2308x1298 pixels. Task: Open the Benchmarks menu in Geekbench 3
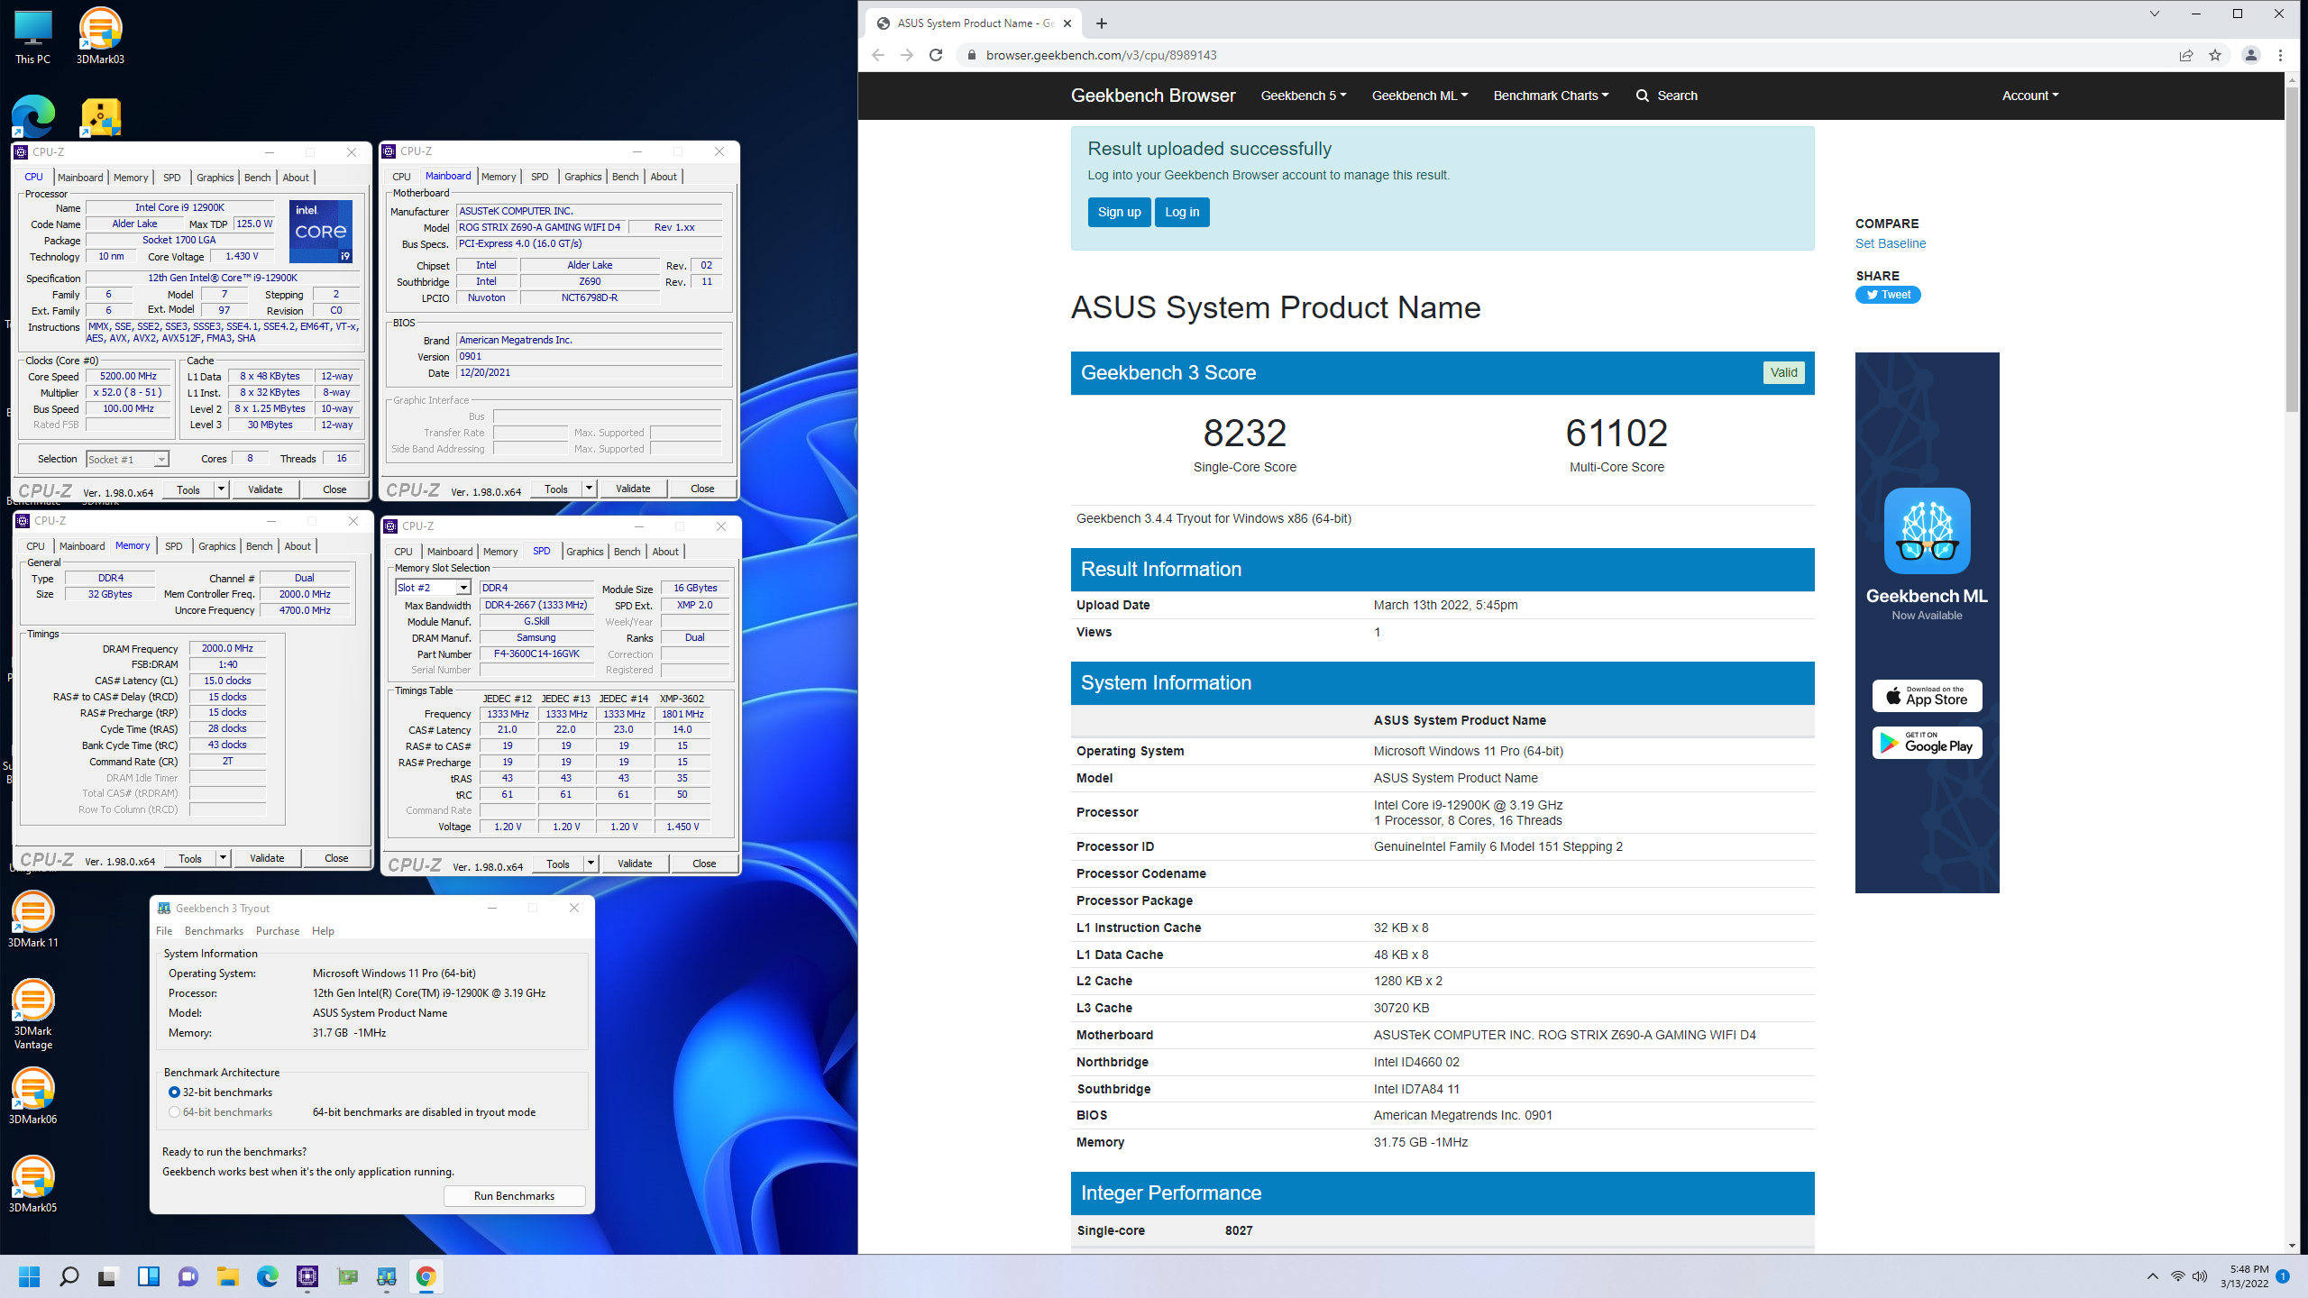pos(214,931)
